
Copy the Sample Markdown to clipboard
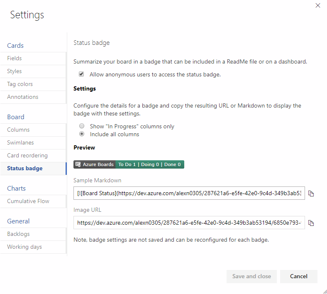point(311,194)
